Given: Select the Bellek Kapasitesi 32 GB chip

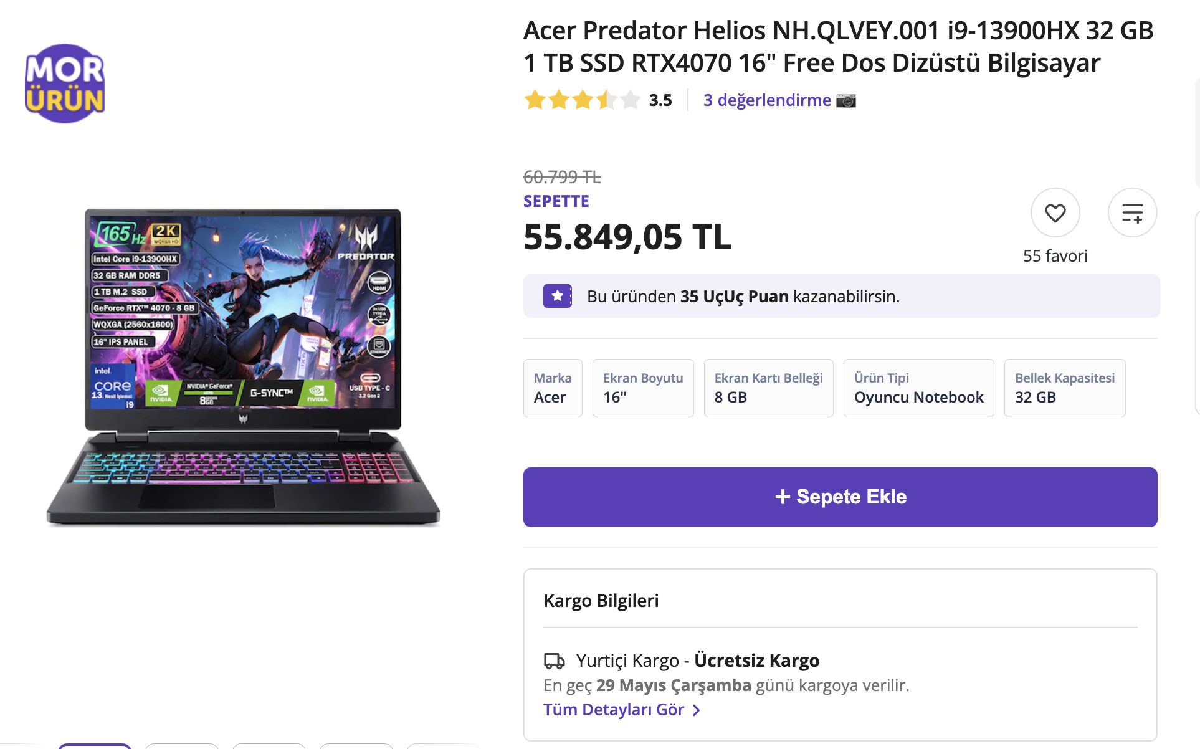Looking at the screenshot, I should point(1064,388).
